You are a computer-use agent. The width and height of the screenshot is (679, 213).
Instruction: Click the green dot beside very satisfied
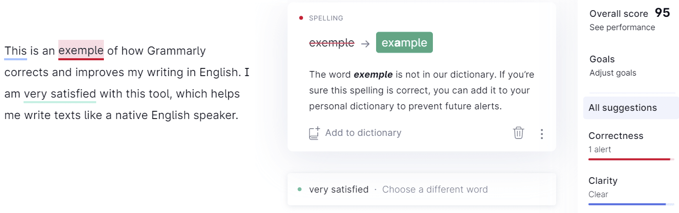point(299,190)
